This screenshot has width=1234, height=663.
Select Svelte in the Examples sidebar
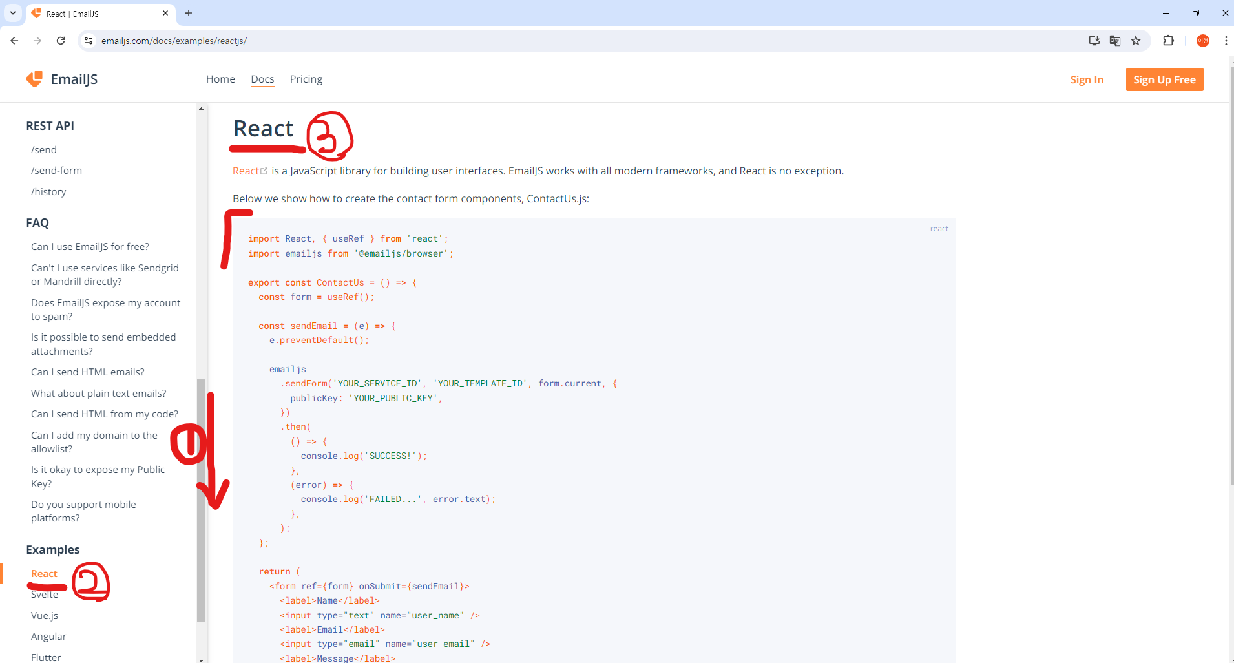(45, 595)
